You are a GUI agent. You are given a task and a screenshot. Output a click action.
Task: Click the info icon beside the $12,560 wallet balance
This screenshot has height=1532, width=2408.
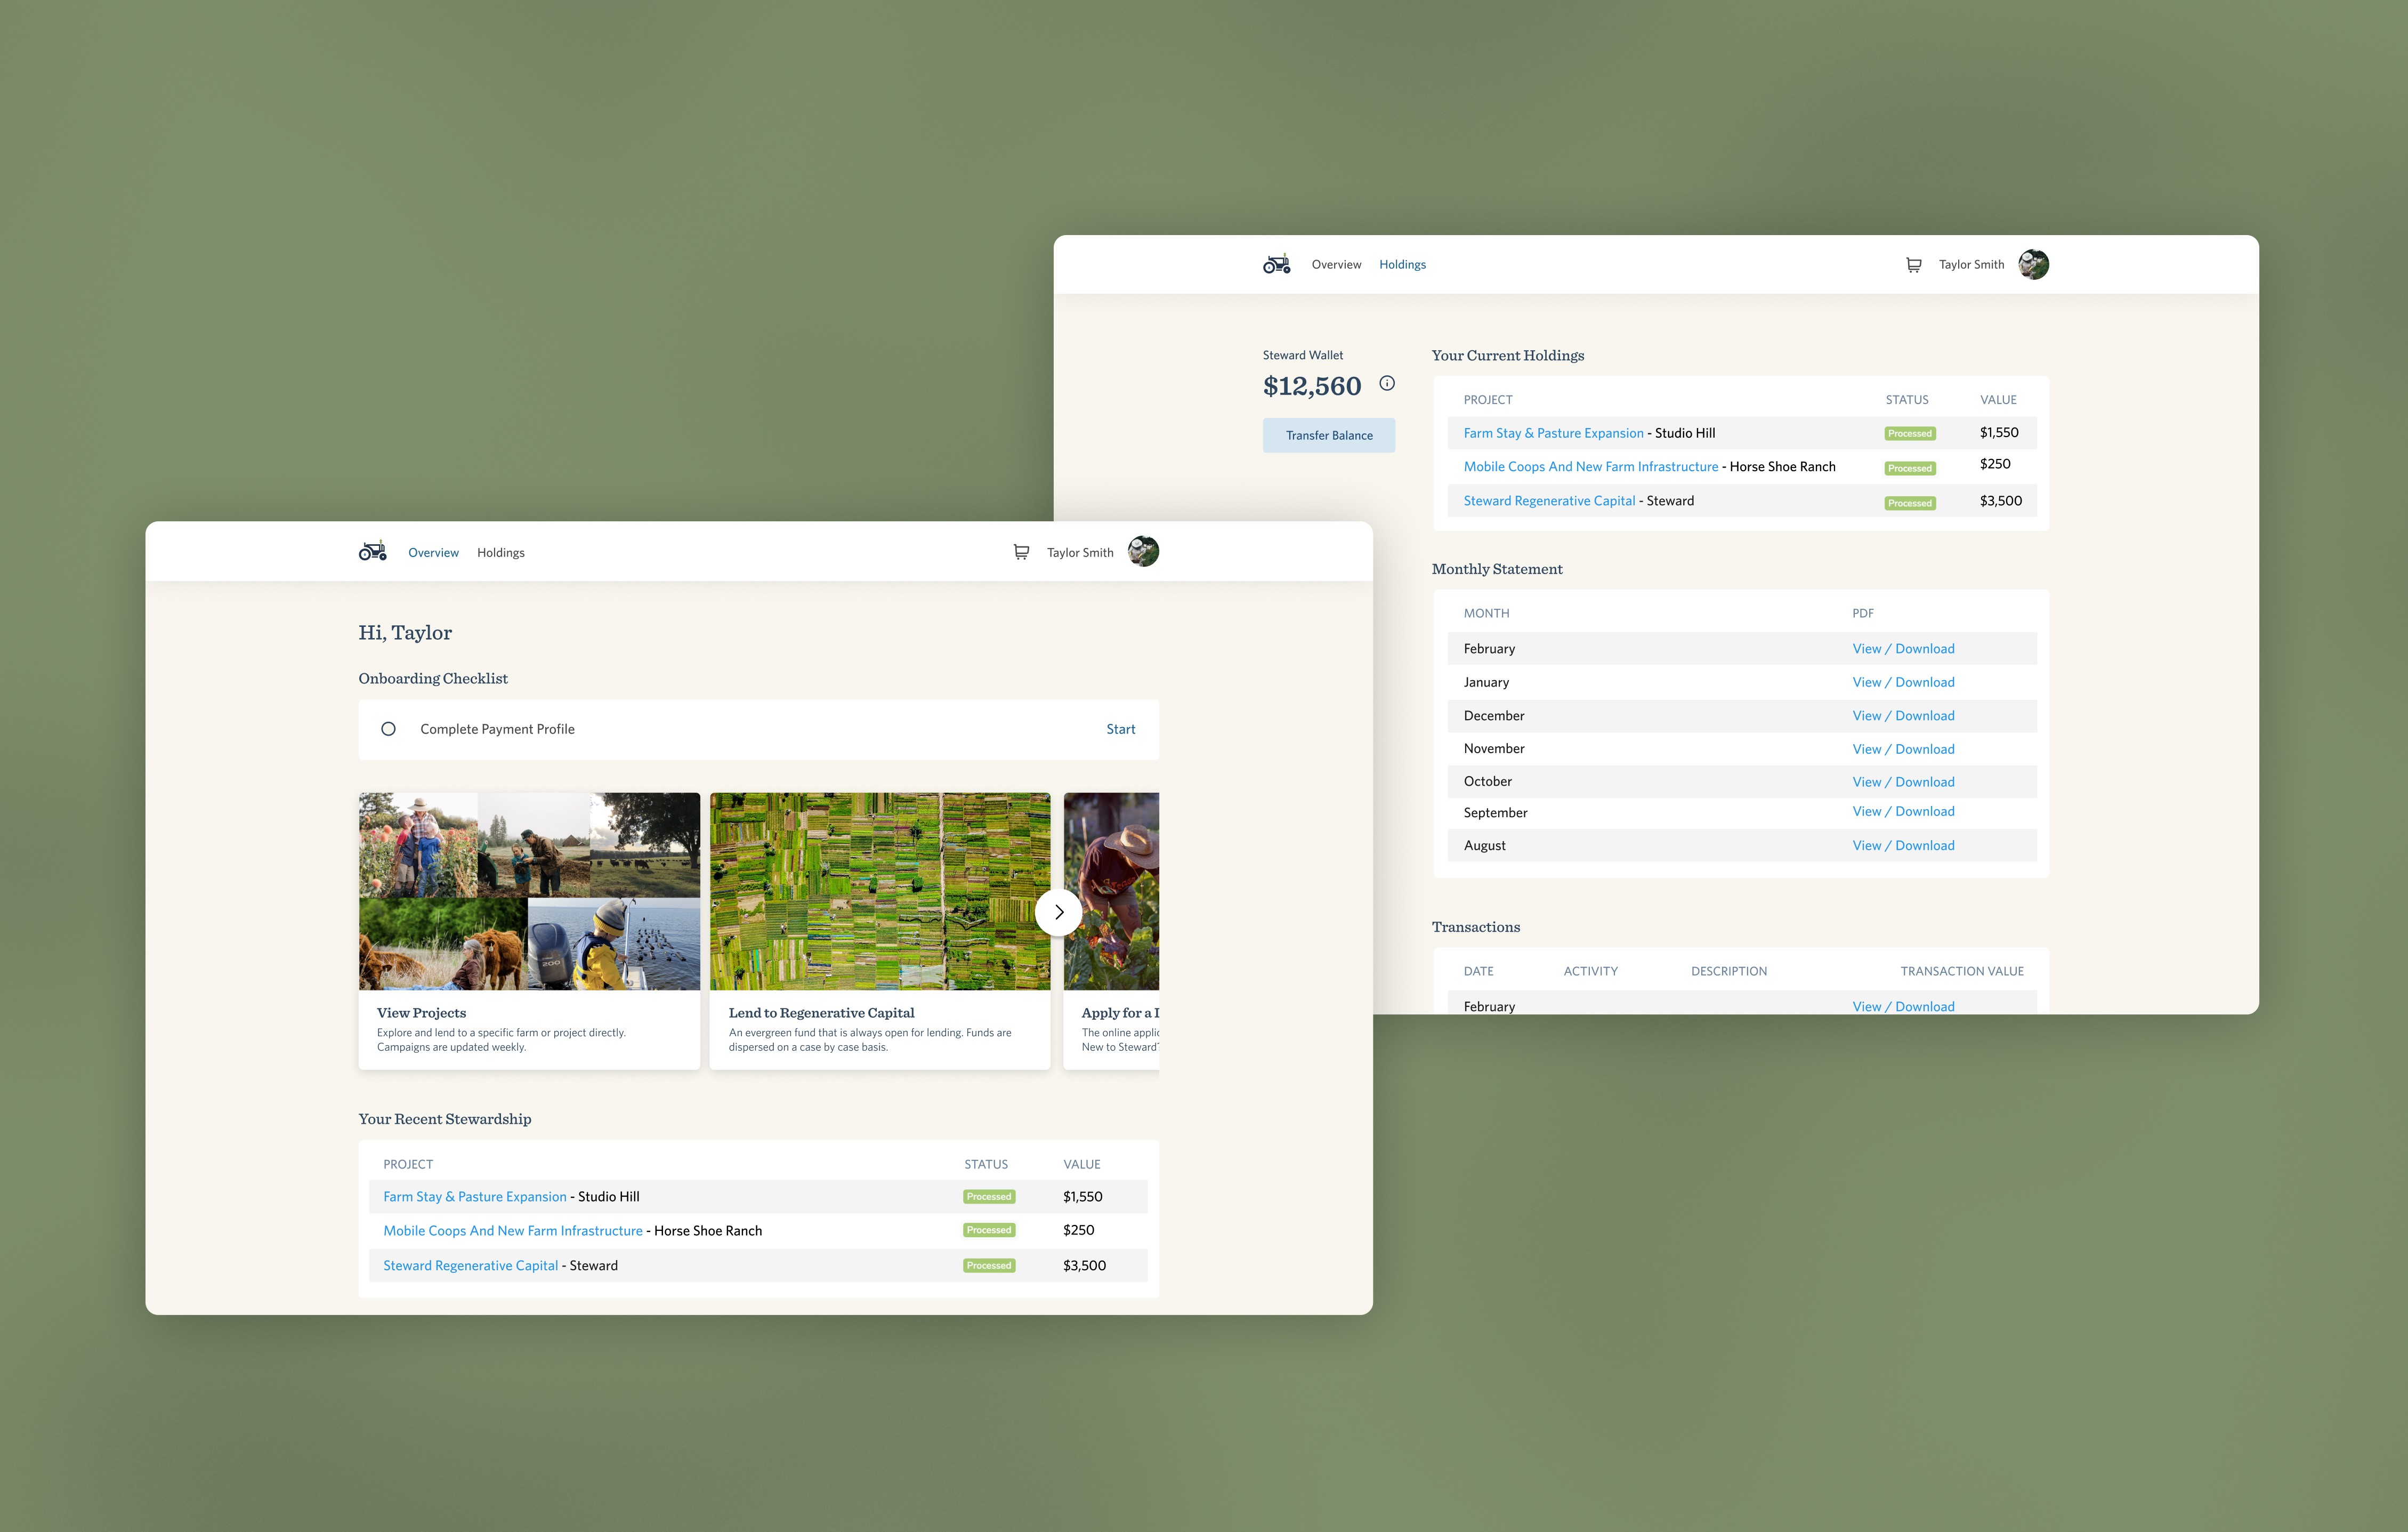point(1387,383)
